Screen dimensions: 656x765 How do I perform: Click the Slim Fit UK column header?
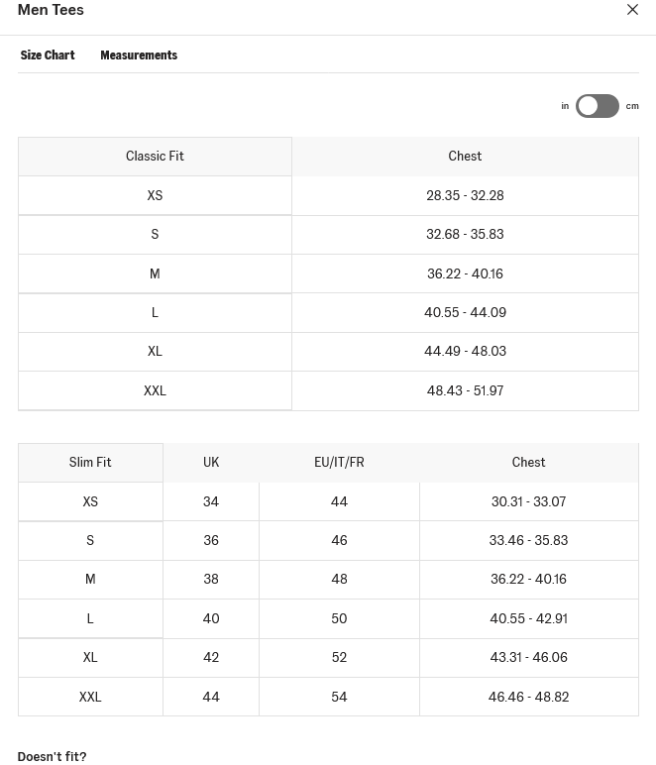[x=211, y=463]
